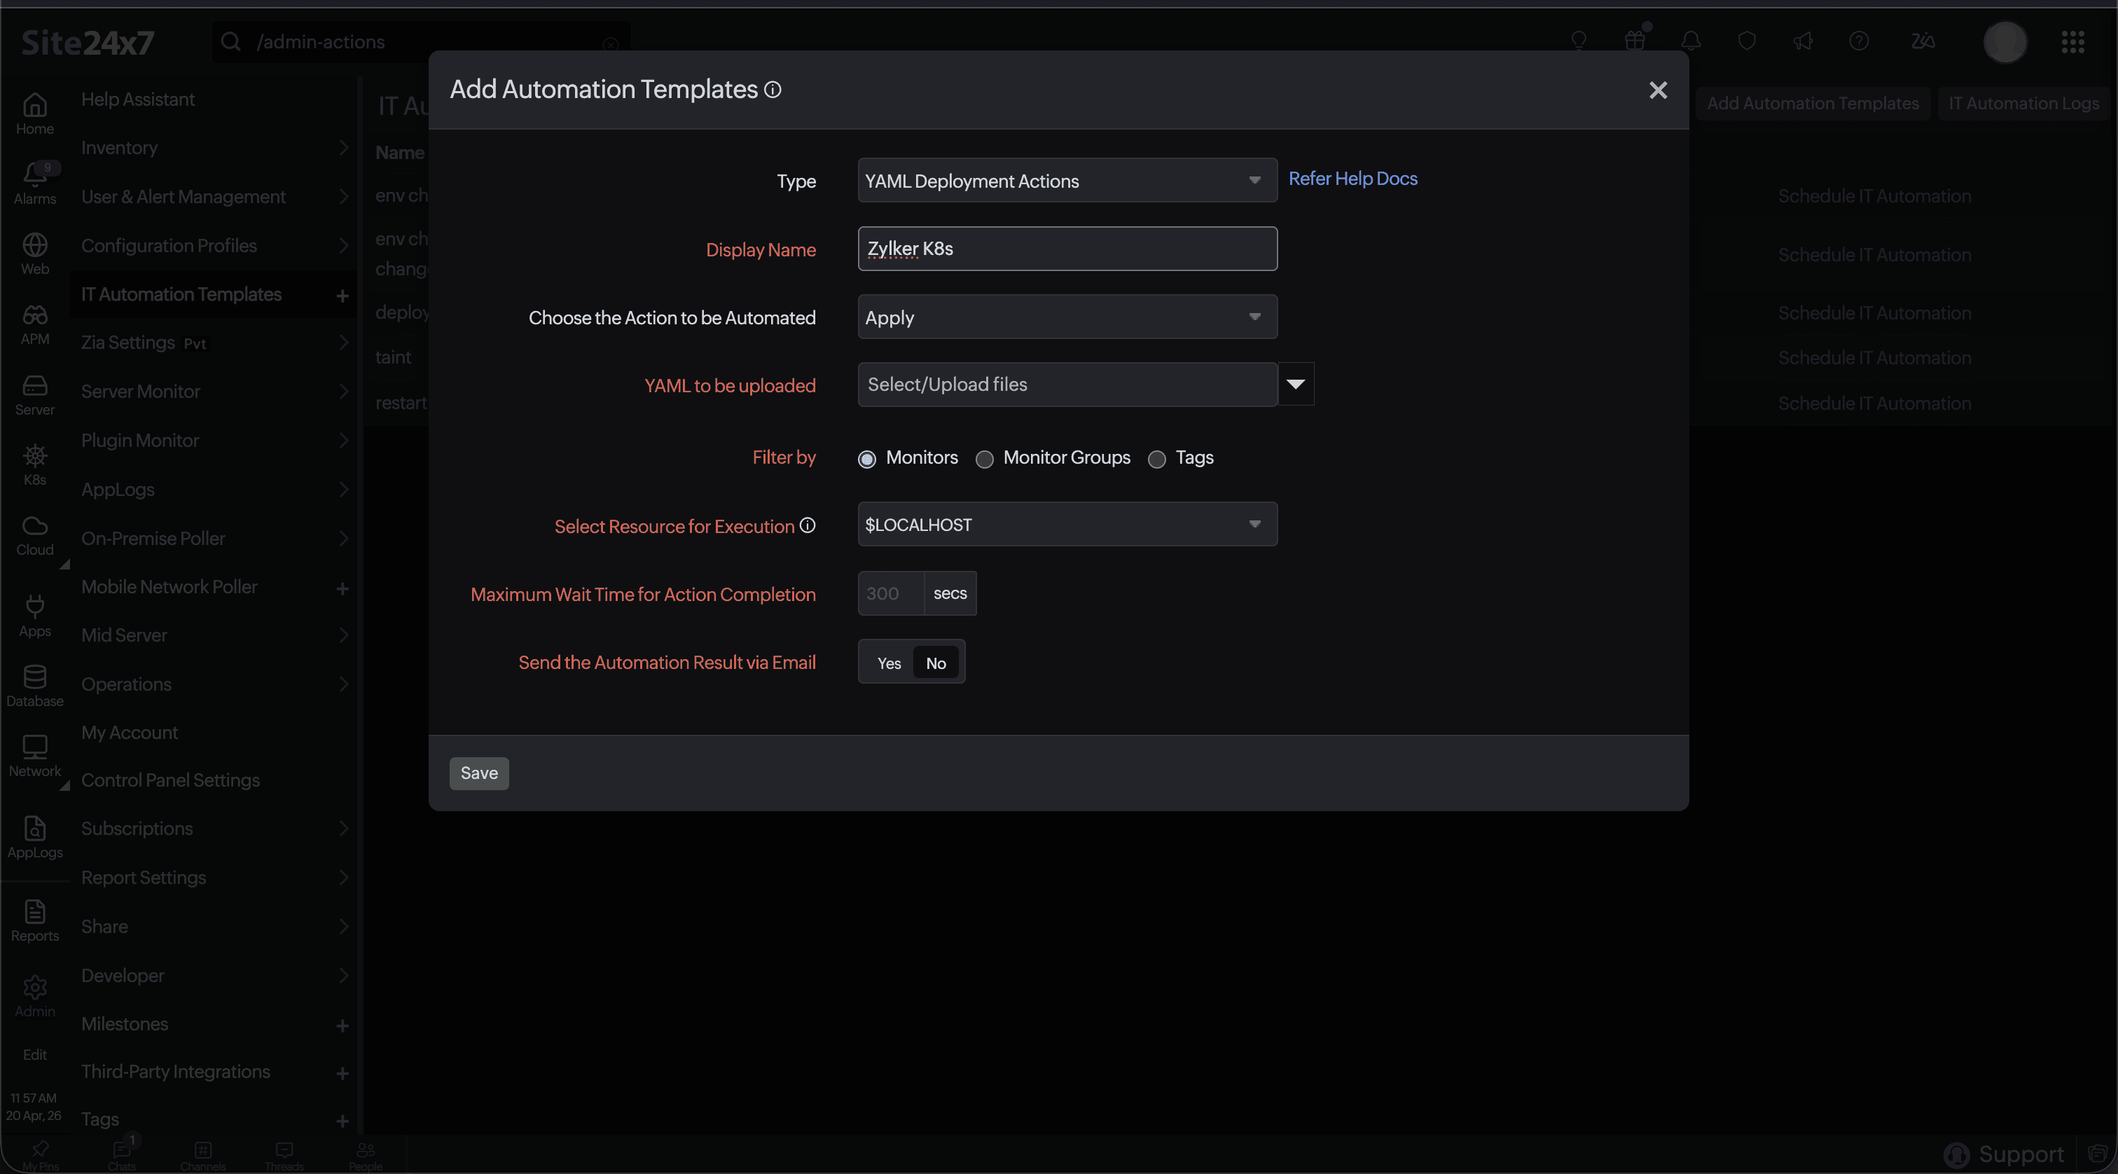This screenshot has width=2118, height=1174.
Task: Select the Monitor Groups radio button
Action: pos(984,459)
